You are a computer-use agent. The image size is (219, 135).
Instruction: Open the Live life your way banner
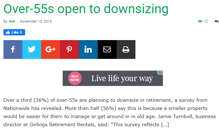point(113,78)
